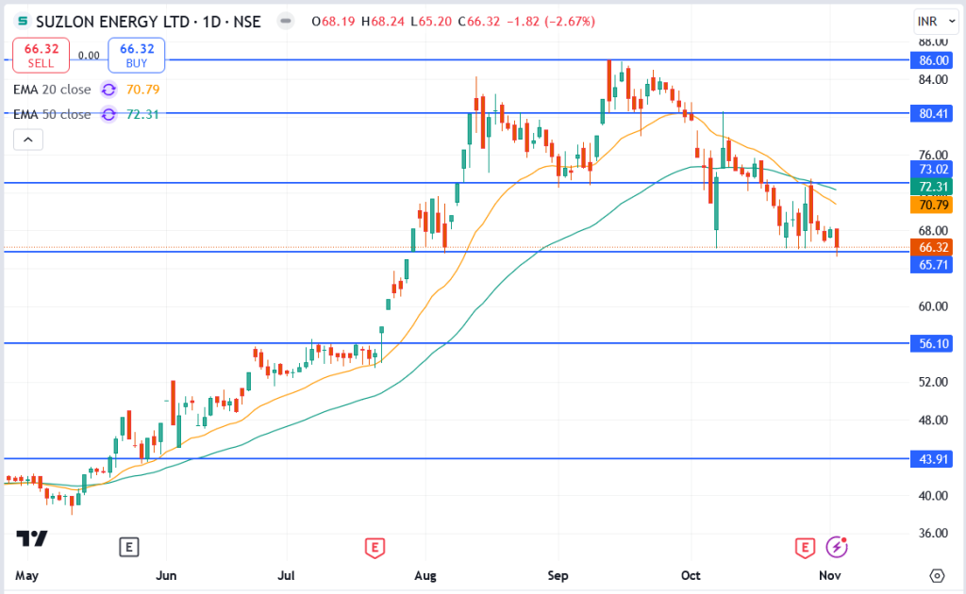
Task: Click the Suzlon Energy symbol logo icon
Action: 23,22
